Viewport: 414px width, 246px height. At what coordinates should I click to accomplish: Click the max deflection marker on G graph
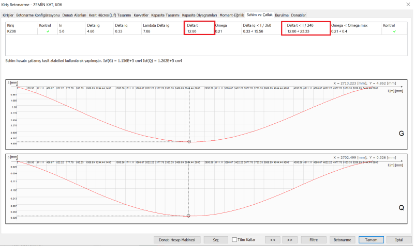coord(189,141)
